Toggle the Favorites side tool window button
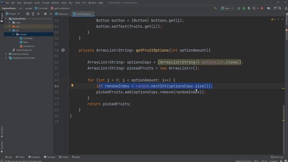Image resolution: width=288 pixels, height=162 pixels. coord(2,147)
